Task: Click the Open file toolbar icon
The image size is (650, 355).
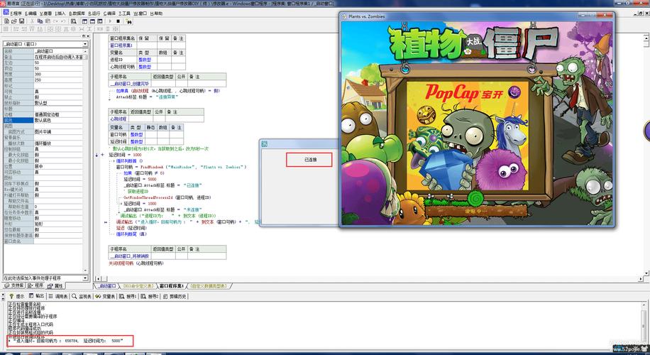Action: coord(13,21)
